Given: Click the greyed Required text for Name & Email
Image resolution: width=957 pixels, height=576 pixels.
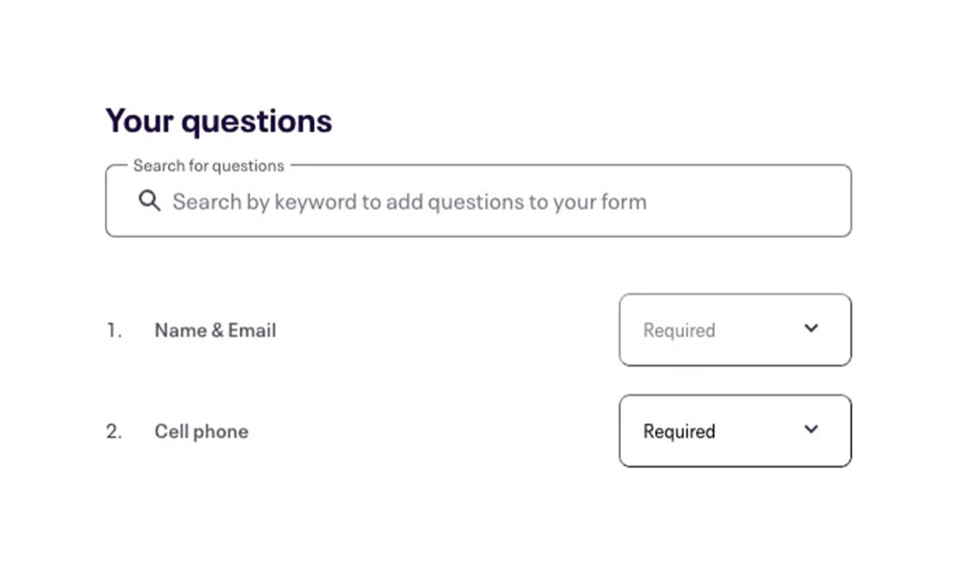Looking at the screenshot, I should tap(678, 330).
